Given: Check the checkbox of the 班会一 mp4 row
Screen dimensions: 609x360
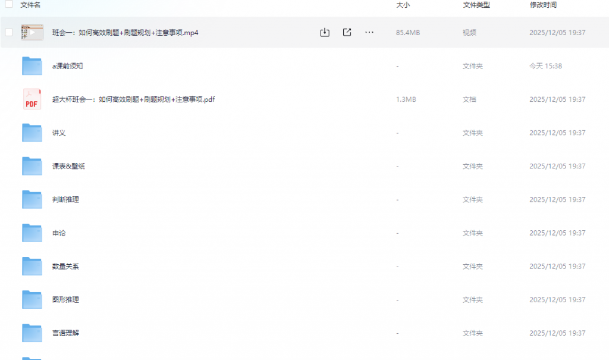Looking at the screenshot, I should (8, 32).
